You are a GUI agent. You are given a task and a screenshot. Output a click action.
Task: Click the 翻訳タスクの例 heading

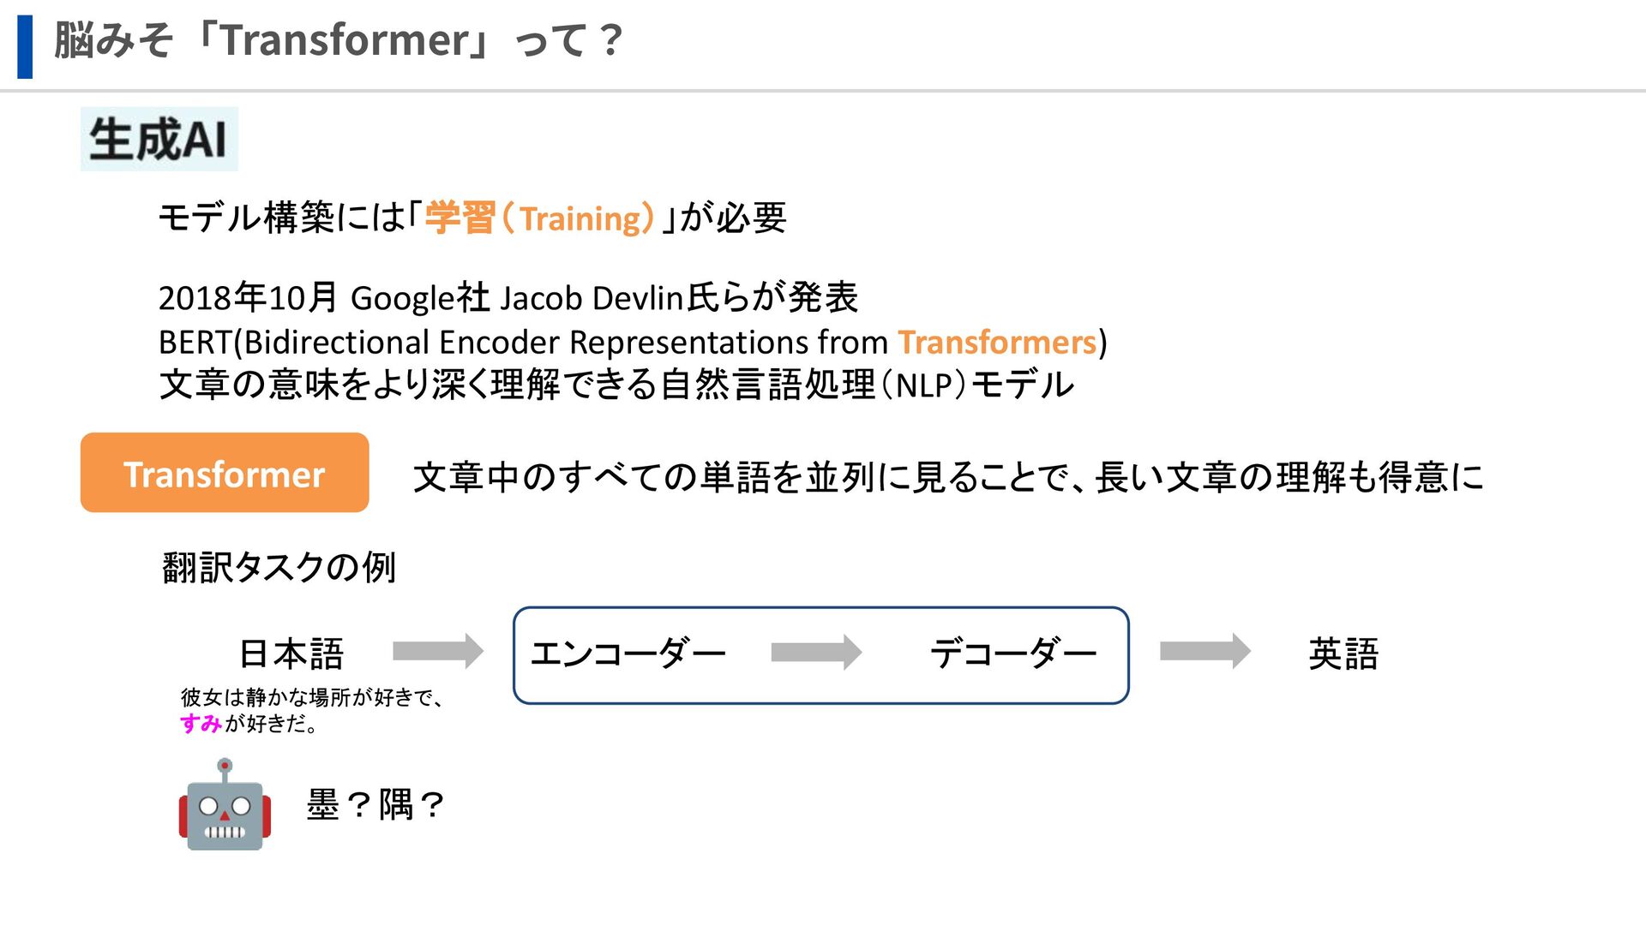[279, 567]
